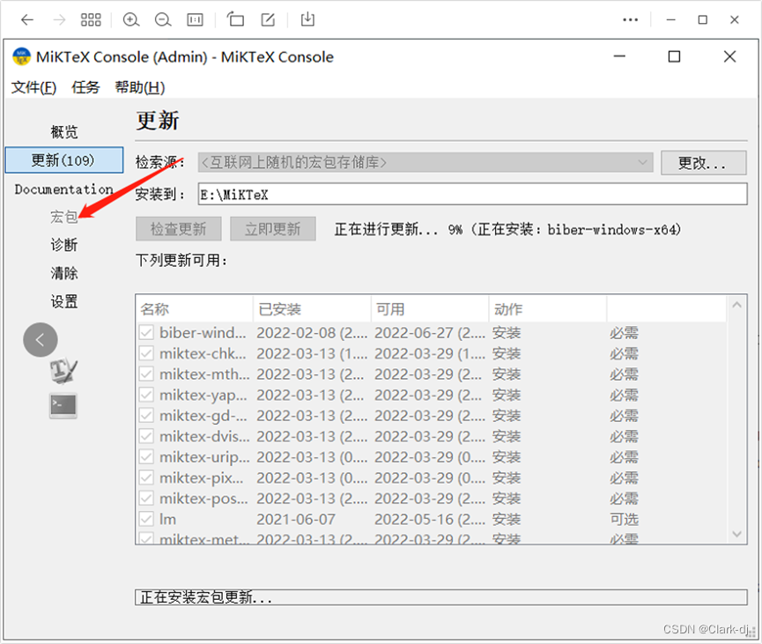The width and height of the screenshot is (762, 644).
Task: Toggle the lm package checkbox
Action: (146, 519)
